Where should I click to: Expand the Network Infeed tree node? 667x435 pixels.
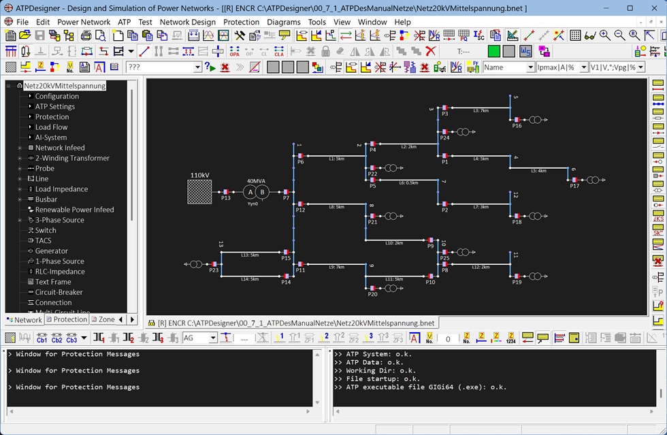tap(20, 148)
